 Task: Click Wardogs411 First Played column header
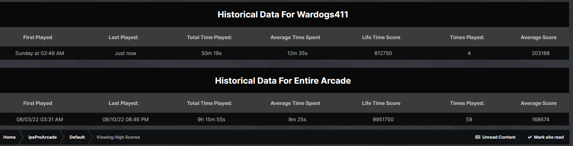(38, 38)
